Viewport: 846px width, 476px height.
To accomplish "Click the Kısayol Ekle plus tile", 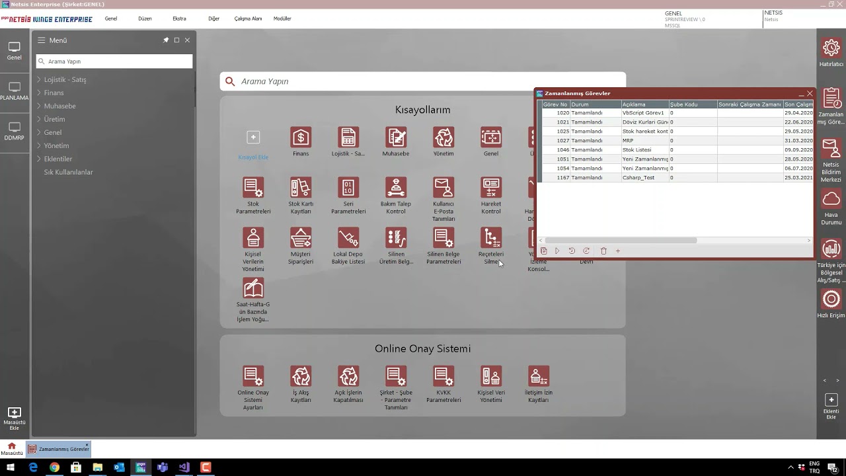I will [253, 138].
